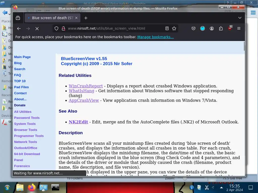Open the Panel sidebar link
This screenshot has height=193, width=258.
(x=18, y=160)
